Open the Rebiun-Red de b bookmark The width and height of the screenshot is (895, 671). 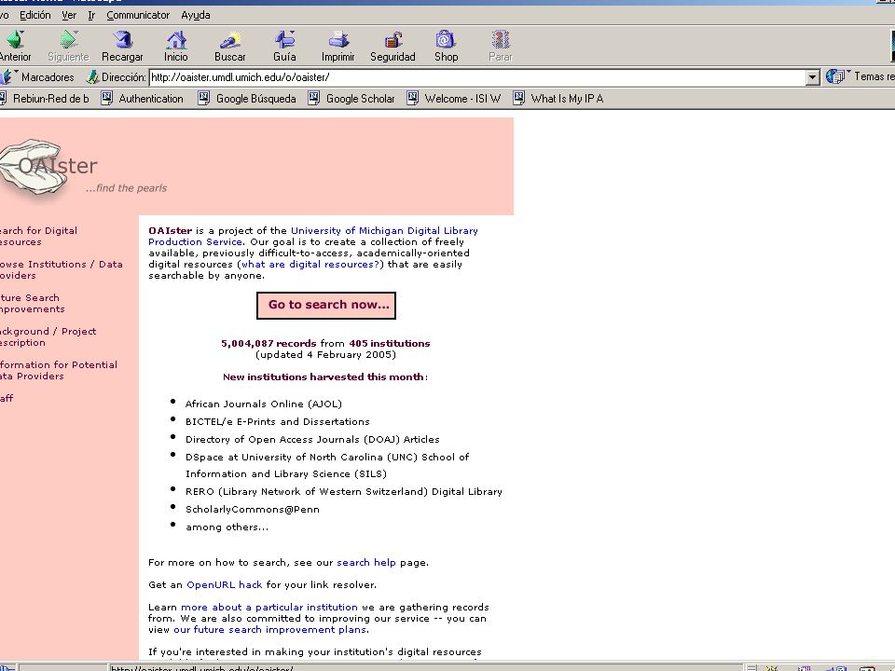[x=45, y=99]
